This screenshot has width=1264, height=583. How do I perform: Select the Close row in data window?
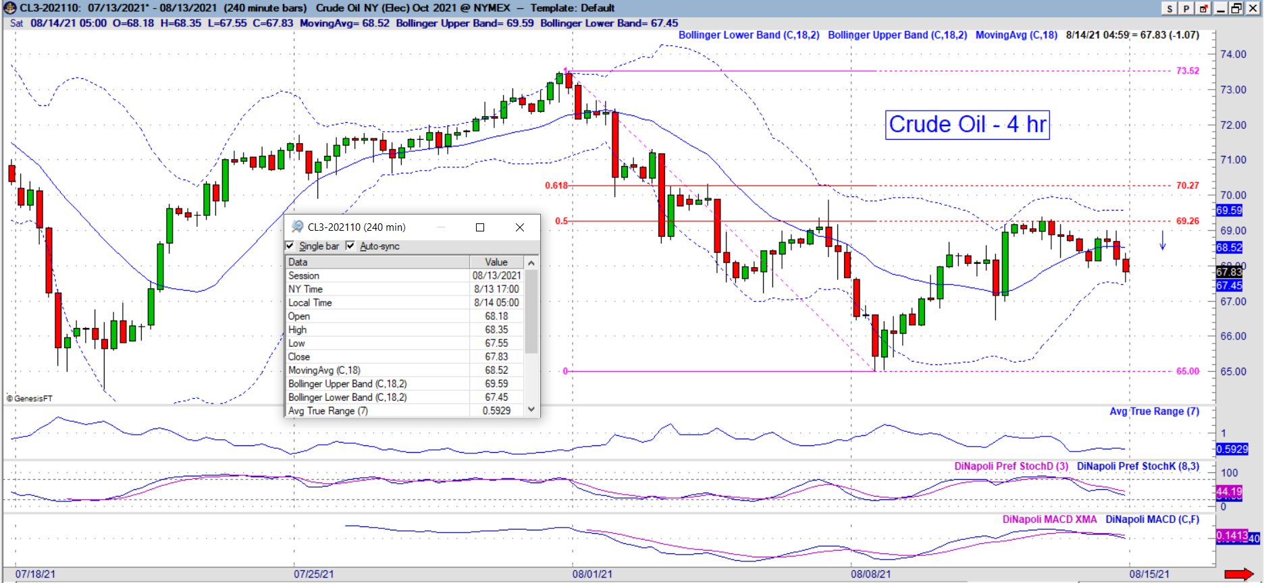(404, 356)
